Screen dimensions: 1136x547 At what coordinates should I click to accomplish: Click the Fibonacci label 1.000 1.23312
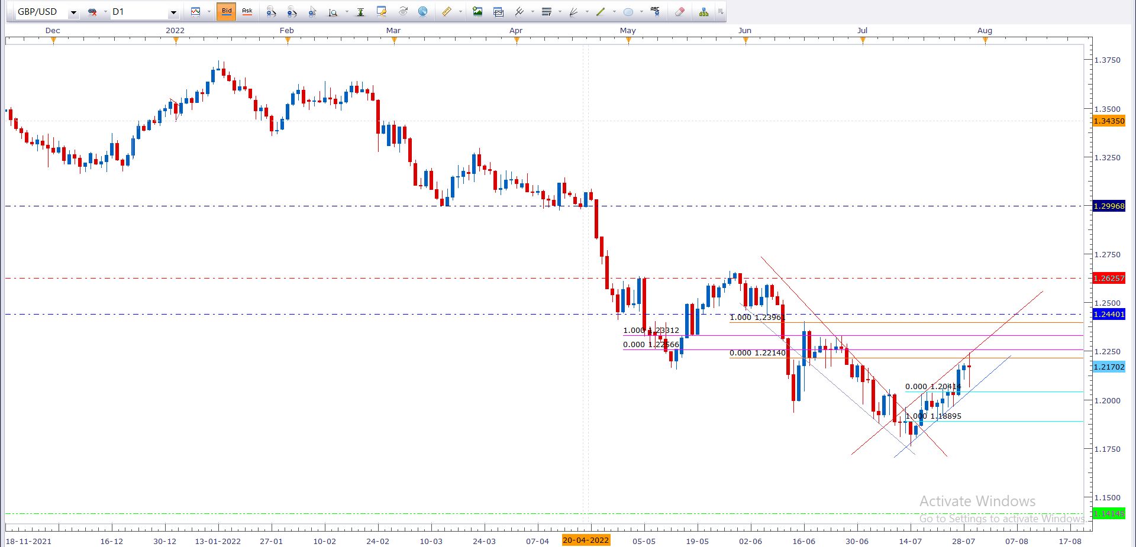pyautogui.click(x=651, y=331)
